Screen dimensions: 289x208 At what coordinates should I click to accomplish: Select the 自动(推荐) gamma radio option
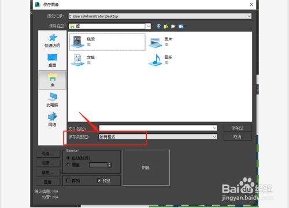click(68, 158)
